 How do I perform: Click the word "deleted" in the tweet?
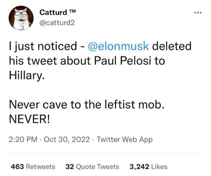click(x=172, y=46)
